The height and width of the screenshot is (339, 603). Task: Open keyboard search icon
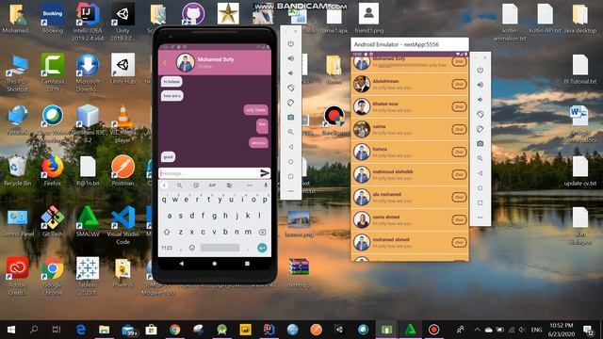(x=179, y=186)
